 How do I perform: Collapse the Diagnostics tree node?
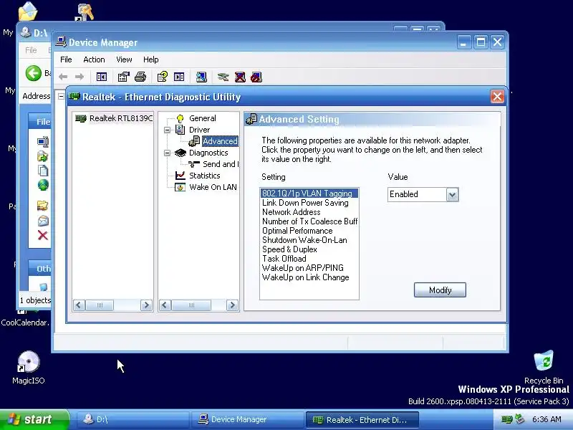pos(167,153)
